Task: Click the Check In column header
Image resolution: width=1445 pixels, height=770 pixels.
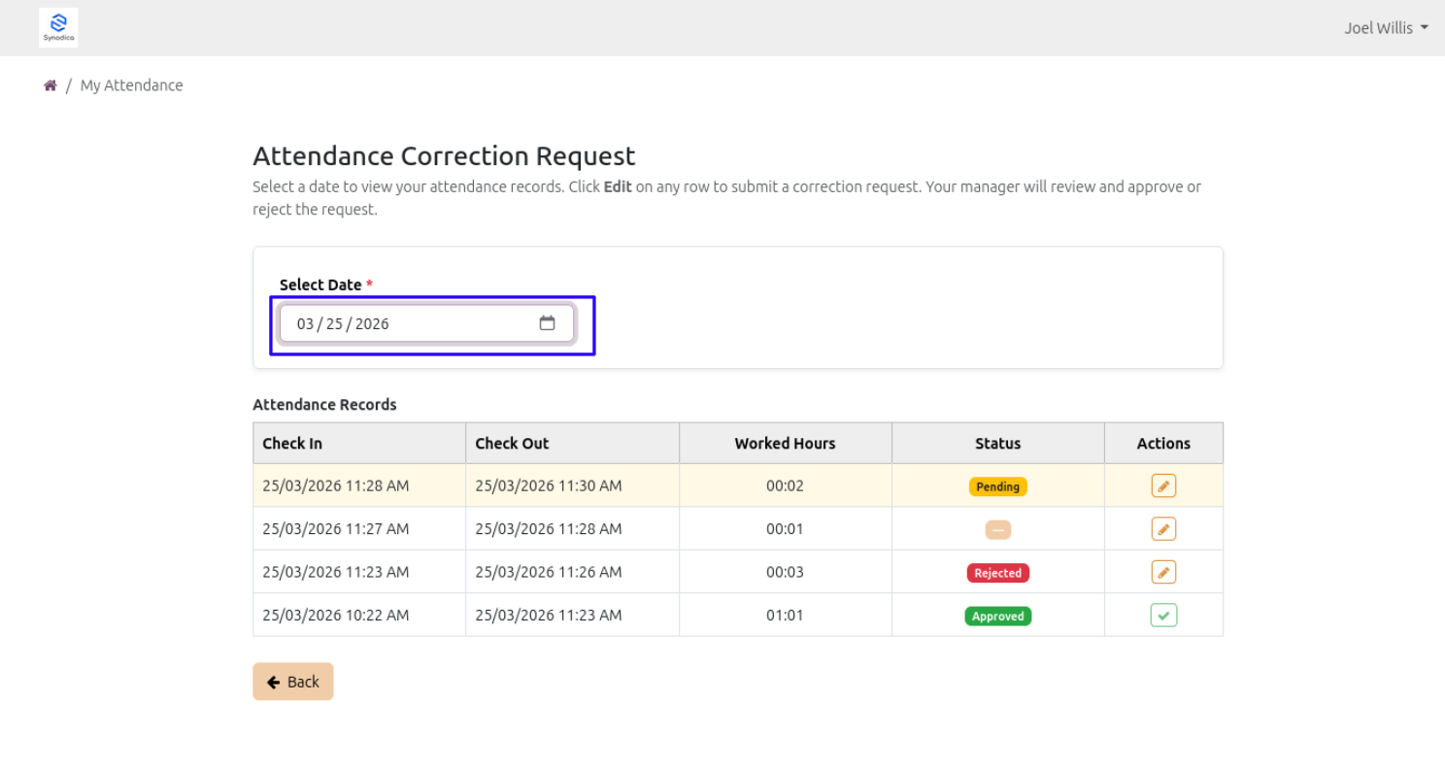Action: [359, 443]
